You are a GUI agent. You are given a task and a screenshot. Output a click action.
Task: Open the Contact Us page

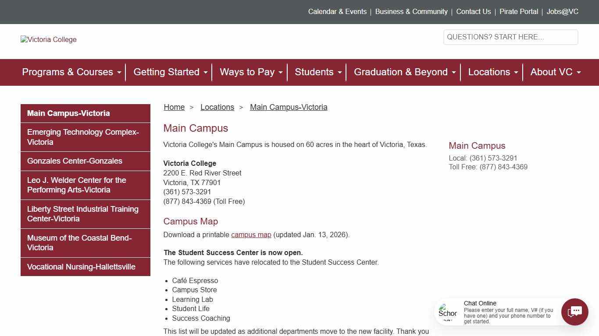[473, 11]
